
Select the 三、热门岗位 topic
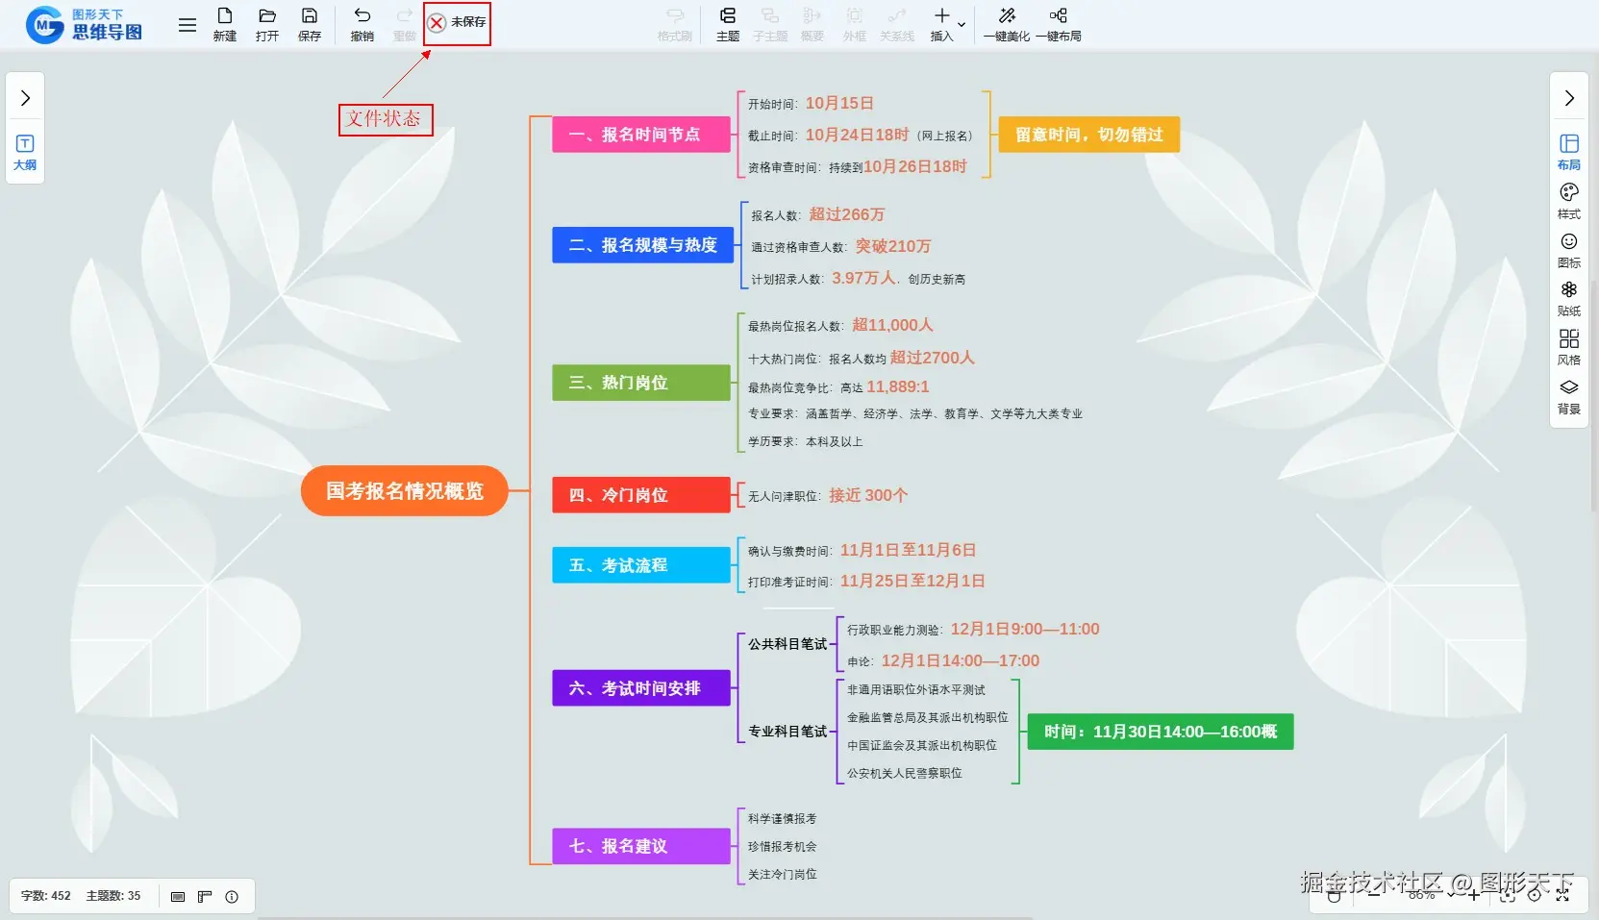pos(641,383)
